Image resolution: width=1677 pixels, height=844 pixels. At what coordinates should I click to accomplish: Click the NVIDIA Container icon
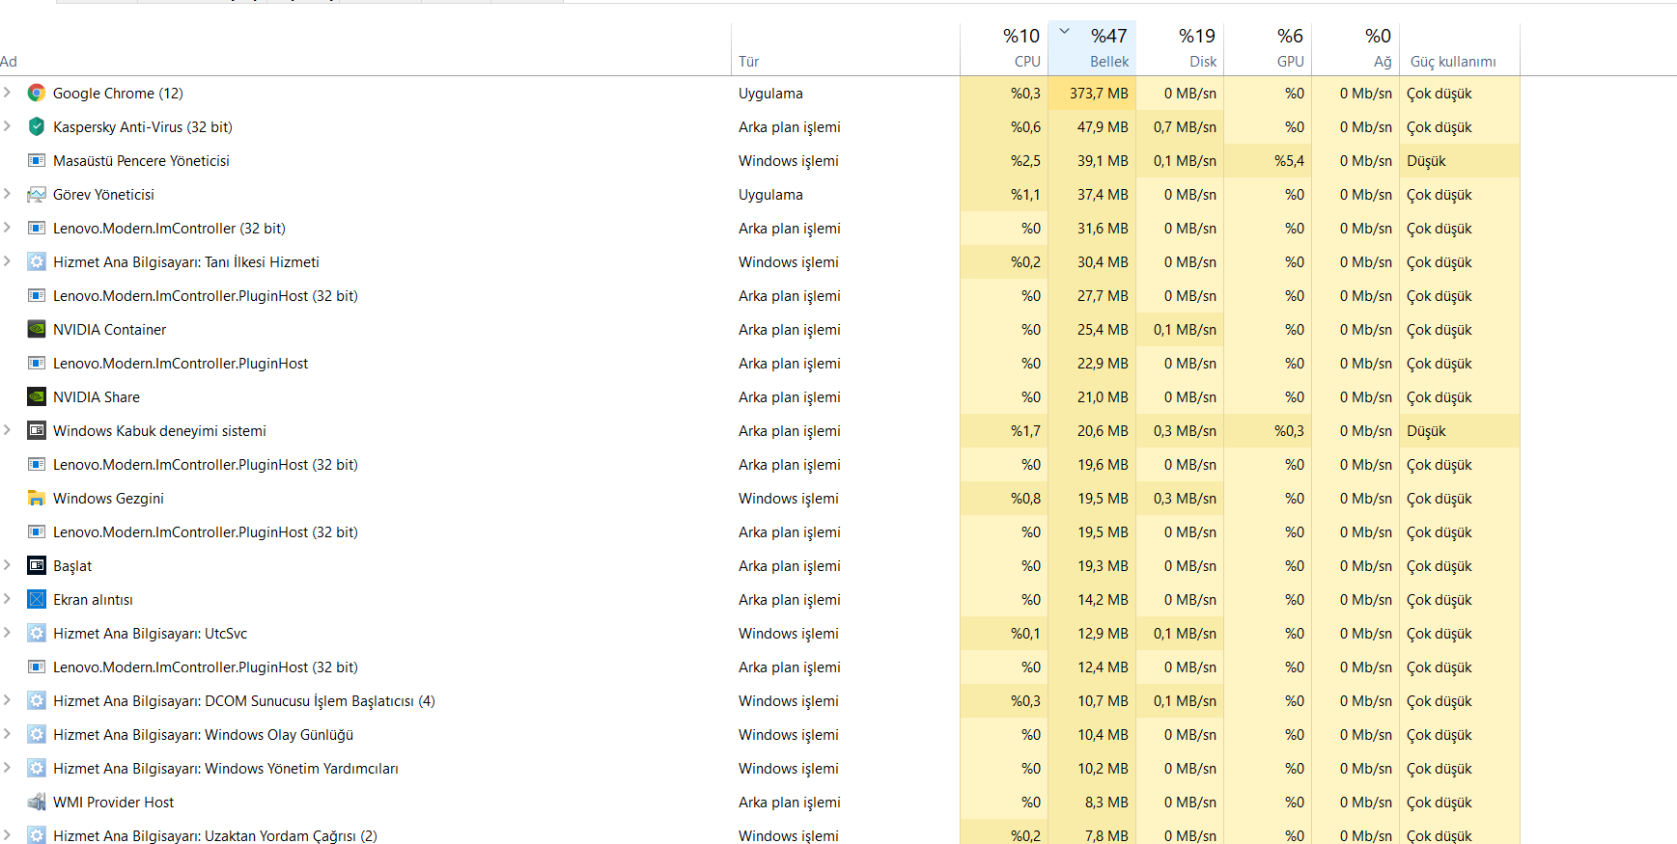click(x=37, y=330)
